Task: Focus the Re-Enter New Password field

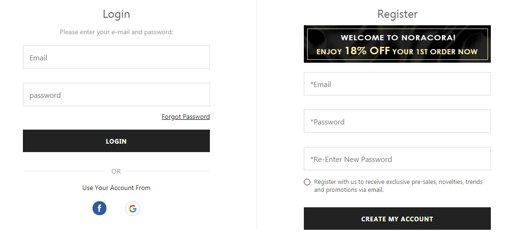Action: [x=397, y=159]
